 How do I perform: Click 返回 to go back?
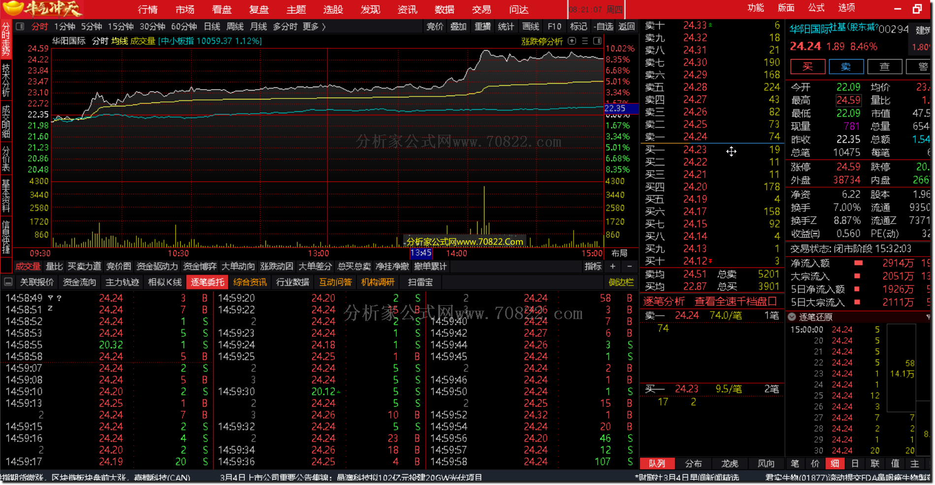(626, 27)
